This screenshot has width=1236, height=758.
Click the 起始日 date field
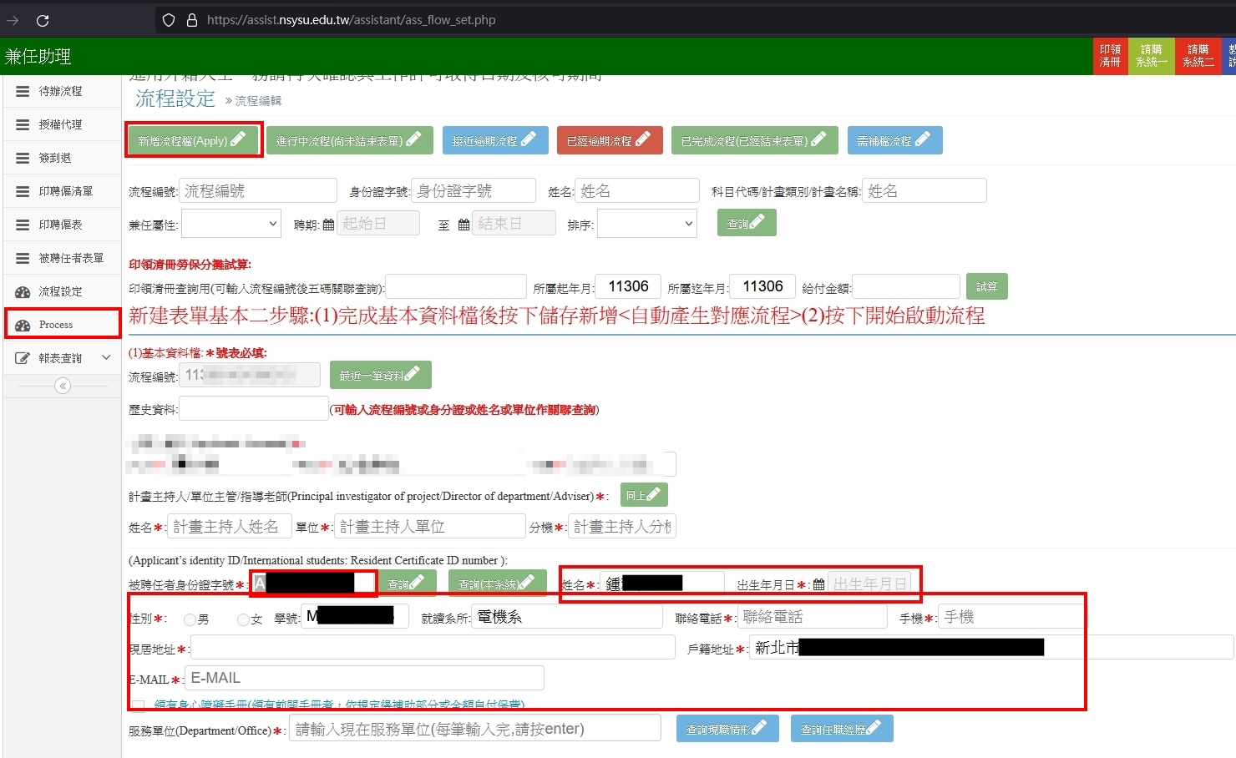point(377,224)
